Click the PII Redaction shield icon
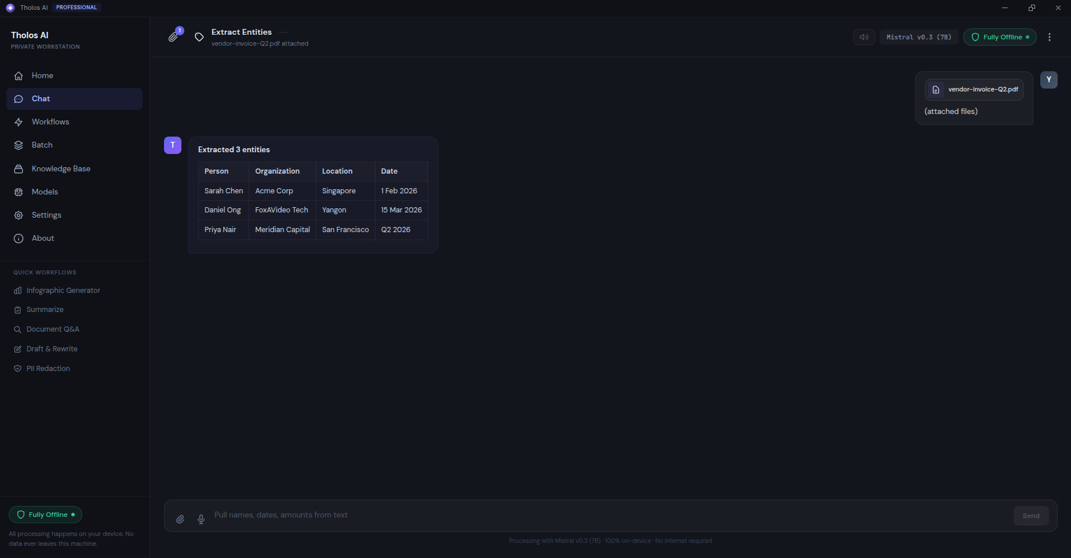 [x=17, y=369]
